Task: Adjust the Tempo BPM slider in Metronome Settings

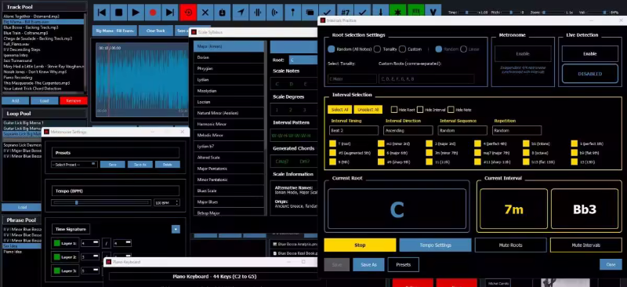Action: pos(101,202)
